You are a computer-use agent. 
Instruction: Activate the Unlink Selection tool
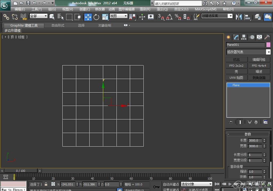pyautogui.click(x=15, y=17)
